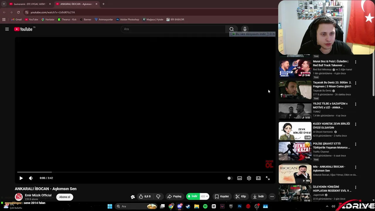The width and height of the screenshot is (375, 211).
Task: Open the tab search dropdown arrow
Action: coord(4,4)
